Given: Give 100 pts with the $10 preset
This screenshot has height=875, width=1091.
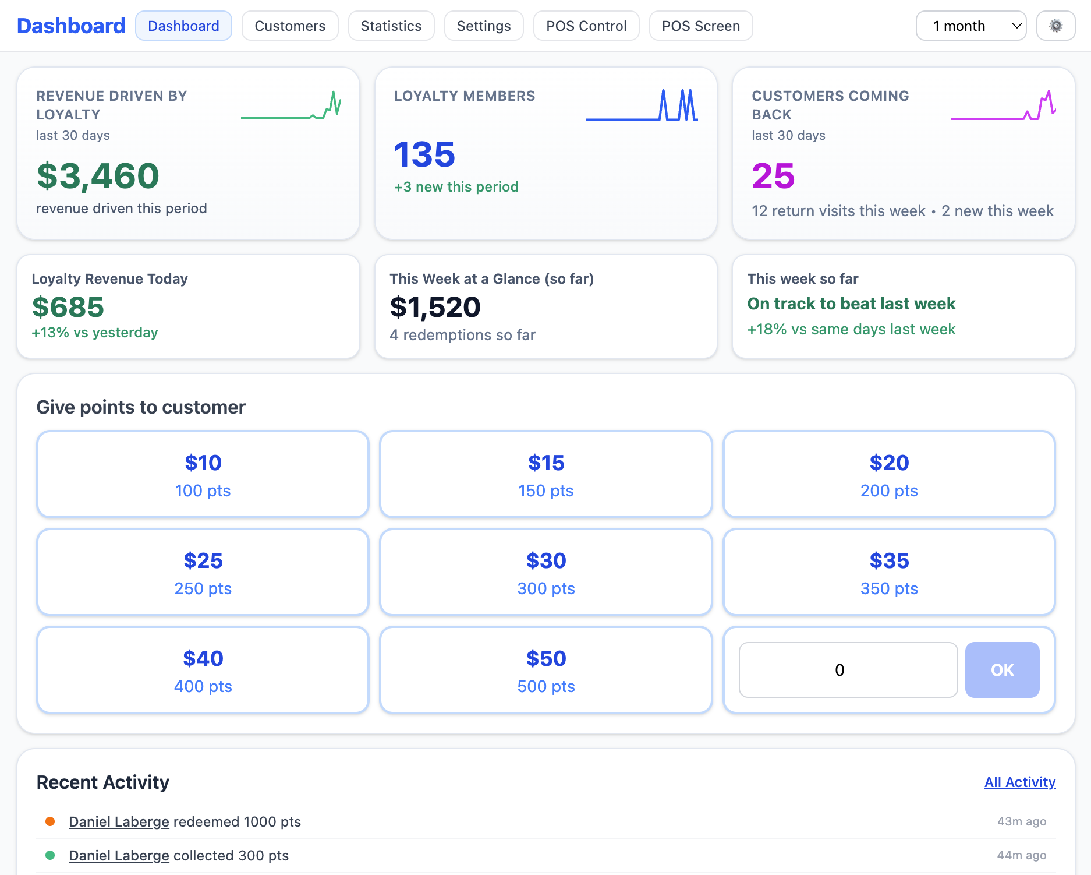Looking at the screenshot, I should pyautogui.click(x=202, y=474).
